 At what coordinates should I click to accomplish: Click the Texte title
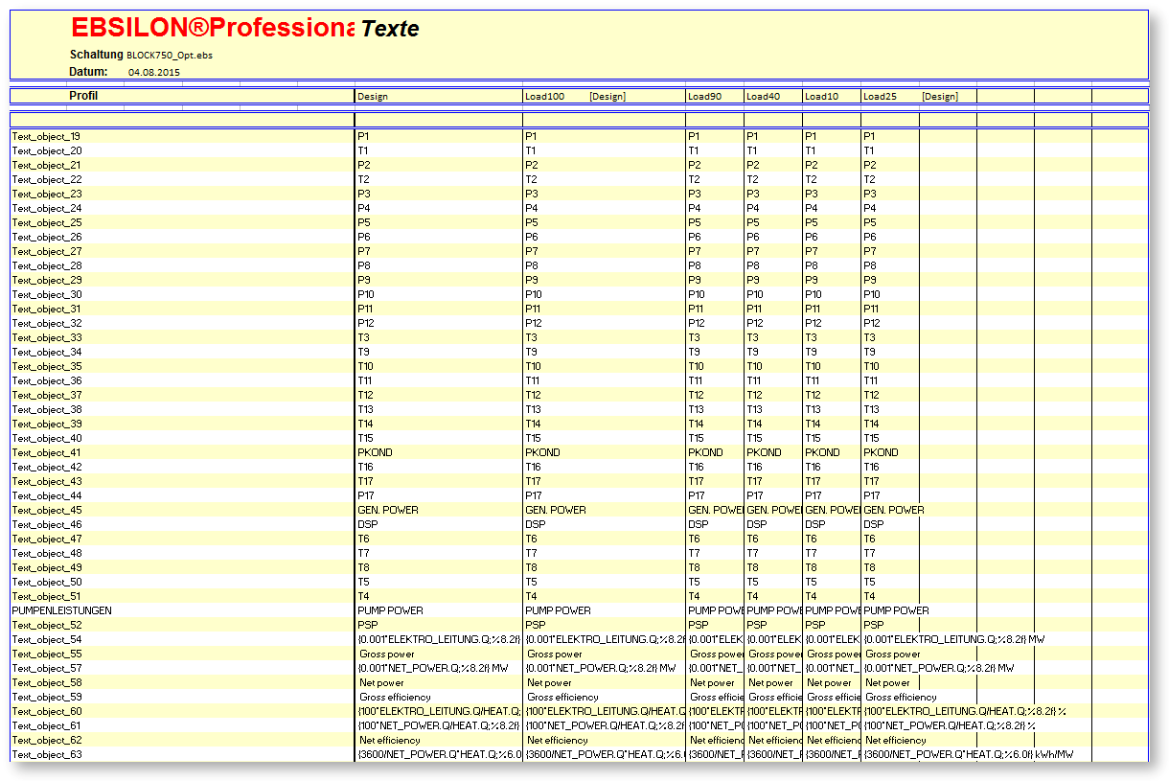pyautogui.click(x=390, y=30)
